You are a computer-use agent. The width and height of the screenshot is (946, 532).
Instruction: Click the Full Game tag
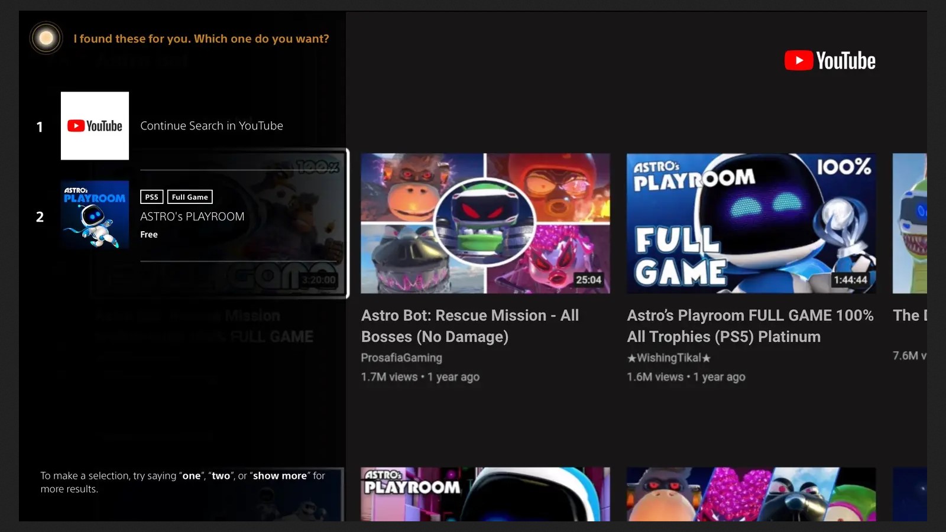tap(190, 197)
